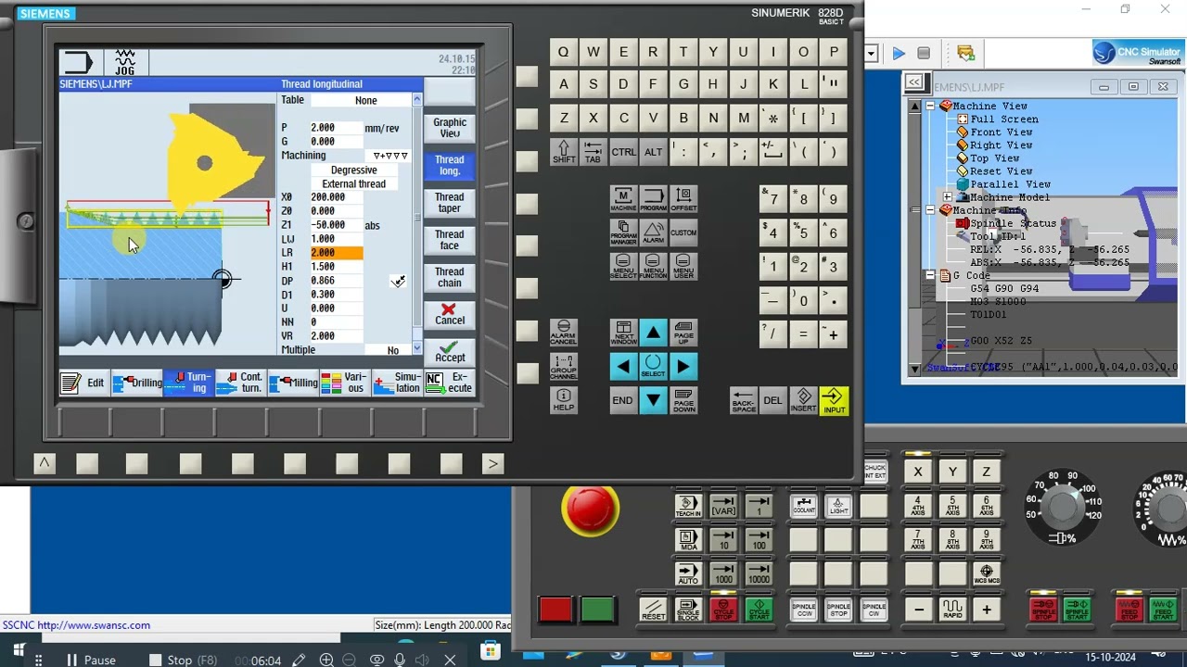Collapse the Machine Info tree node

coord(930,210)
